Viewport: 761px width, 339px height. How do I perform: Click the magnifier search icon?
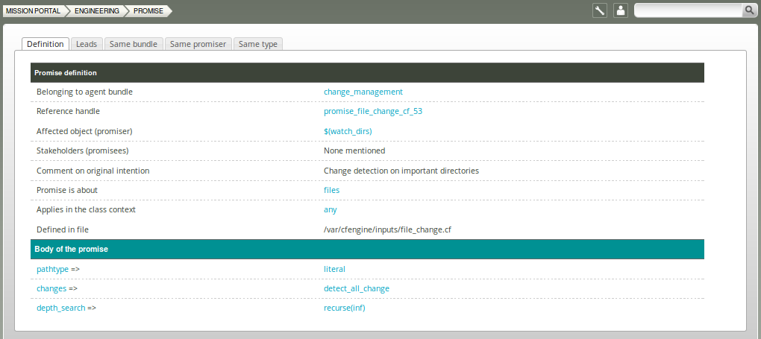(749, 10)
